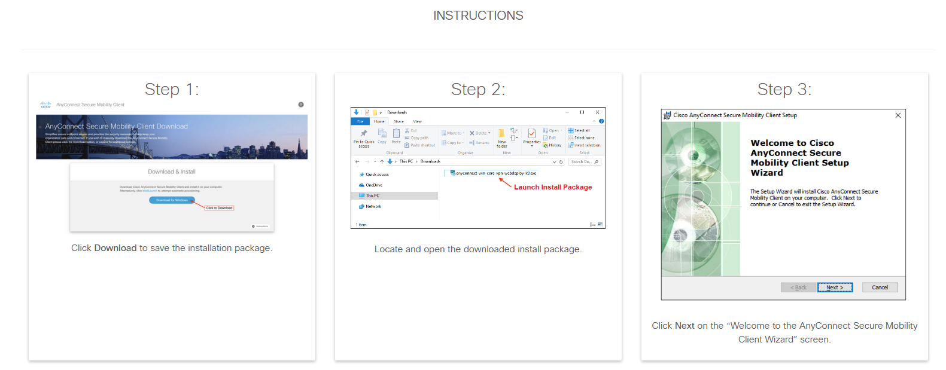946x370 pixels.
Task: Click the New folder icon in Explorer's title bar
Action: tap(375, 112)
